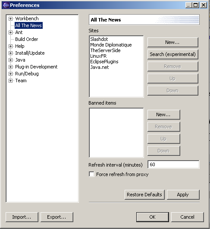The height and width of the screenshot is (229, 210).
Task: Click the Search (experimental) button
Action: 173,54
